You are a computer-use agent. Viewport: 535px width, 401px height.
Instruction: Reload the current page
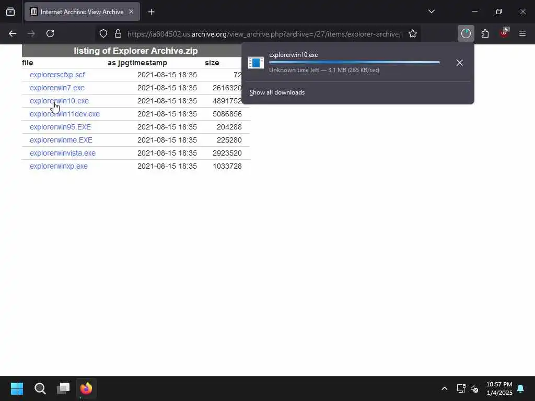point(50,33)
